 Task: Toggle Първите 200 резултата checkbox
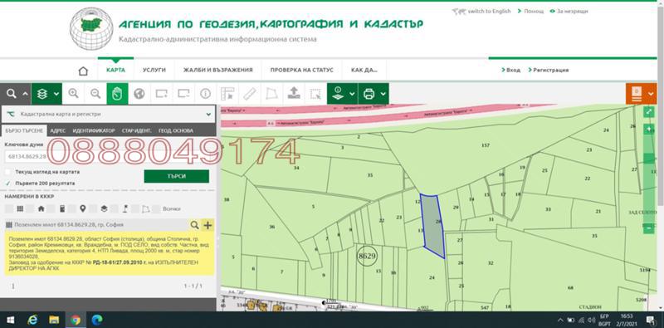7,184
